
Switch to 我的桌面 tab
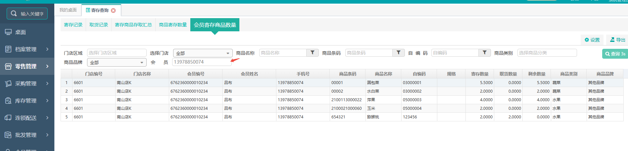pos(68,10)
